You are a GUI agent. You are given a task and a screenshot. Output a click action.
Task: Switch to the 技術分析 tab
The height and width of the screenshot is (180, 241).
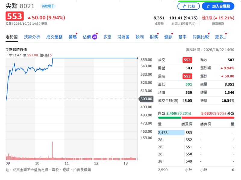32,37
